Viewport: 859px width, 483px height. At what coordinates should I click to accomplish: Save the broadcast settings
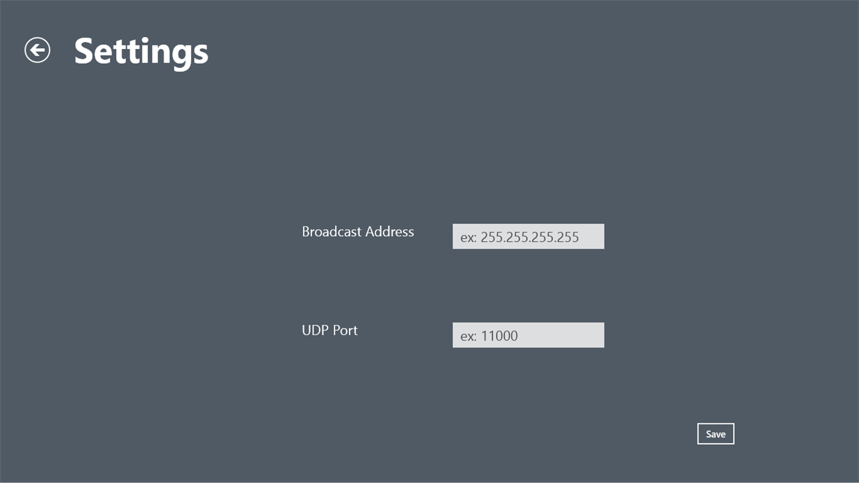715,434
